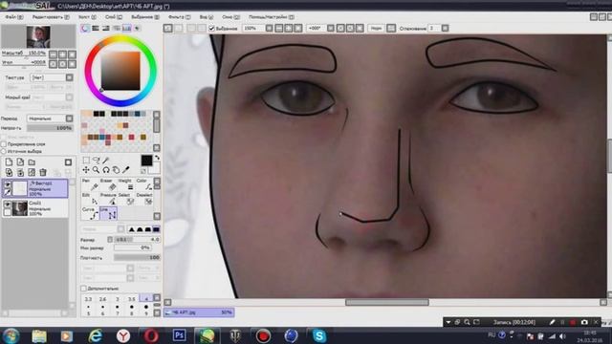Select the magic wand tool
The height and width of the screenshot is (344, 612).
coord(106,161)
